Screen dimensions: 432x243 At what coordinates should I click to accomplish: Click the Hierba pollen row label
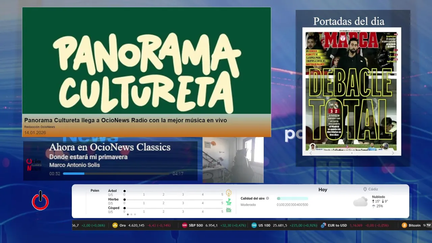[113, 199]
